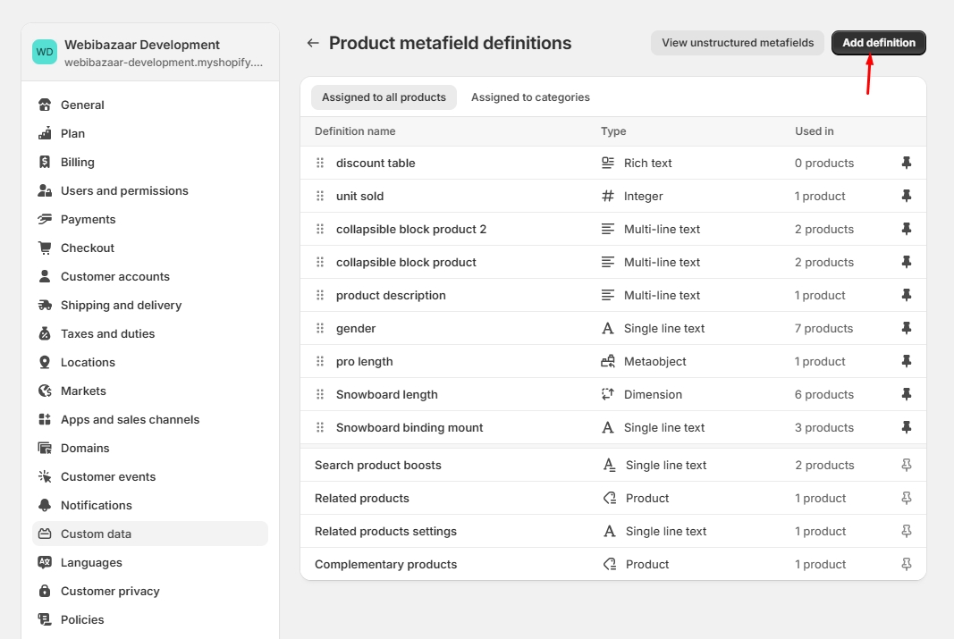Image resolution: width=954 pixels, height=639 pixels.
Task: Unpin the gender metafield definition
Action: 907,329
